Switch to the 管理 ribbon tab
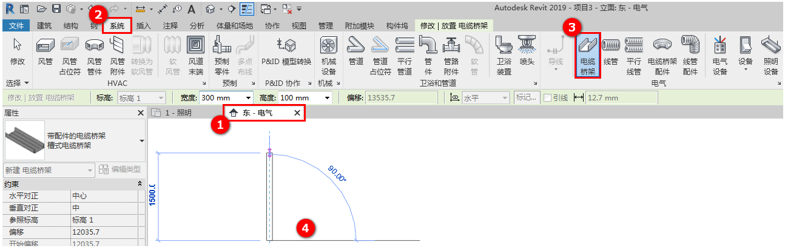This screenshot has height=248, width=785. pos(326,25)
